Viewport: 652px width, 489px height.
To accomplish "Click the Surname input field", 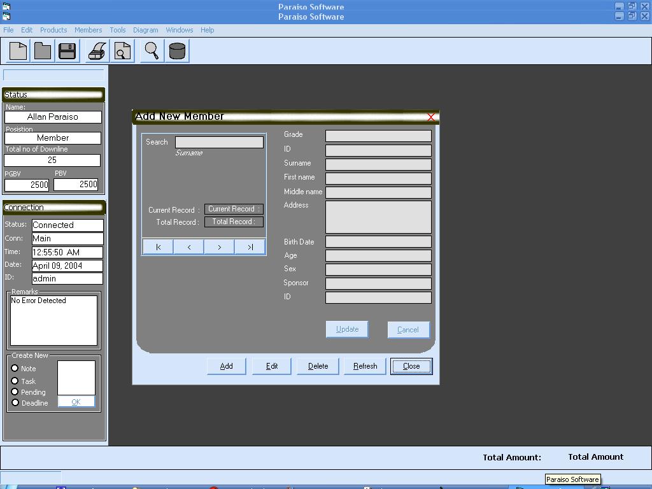I will point(378,164).
